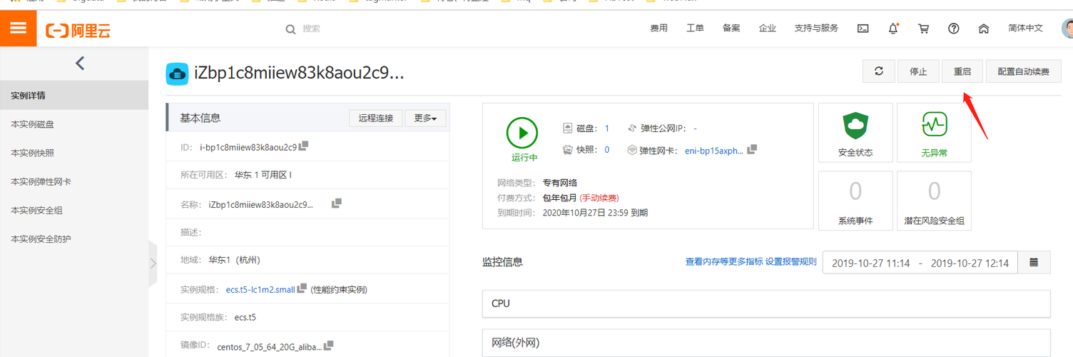The width and height of the screenshot is (1073, 357).
Task: Copy the instance ID i-bp1c8miiew83k8aou2c9
Action: [303, 146]
